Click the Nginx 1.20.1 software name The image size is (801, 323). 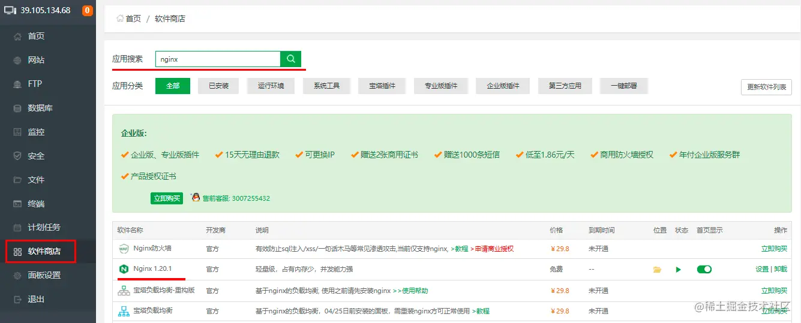(152, 269)
